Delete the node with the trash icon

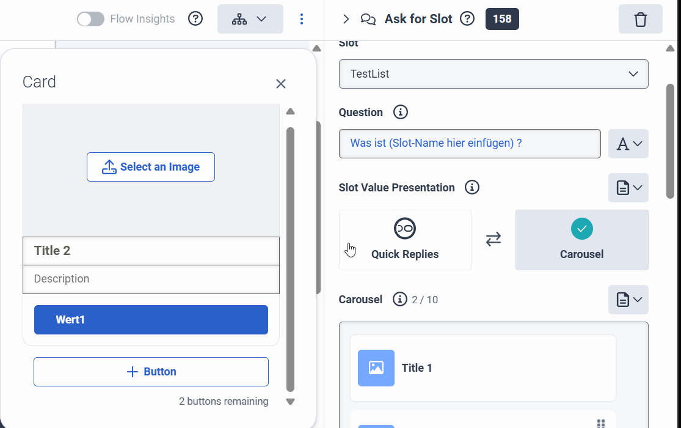[x=640, y=19]
